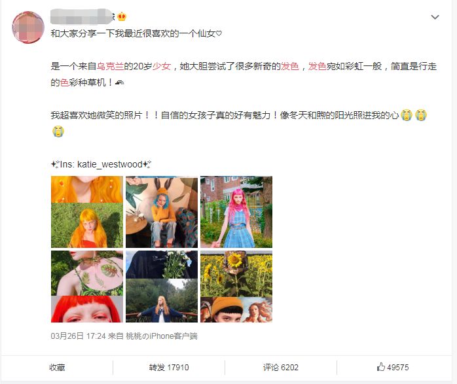Expand the post options chevron
Viewport: 457px width, 384px height.
click(x=435, y=17)
